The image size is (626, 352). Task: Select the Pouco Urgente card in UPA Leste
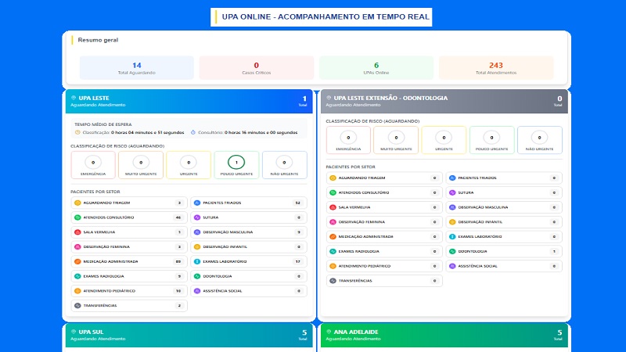coord(236,165)
